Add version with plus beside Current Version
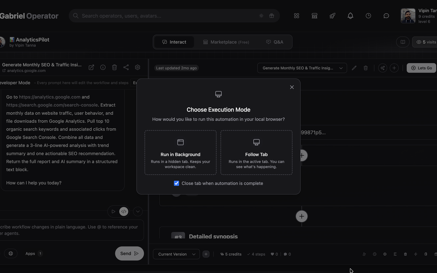437x273 pixels. click(x=206, y=254)
